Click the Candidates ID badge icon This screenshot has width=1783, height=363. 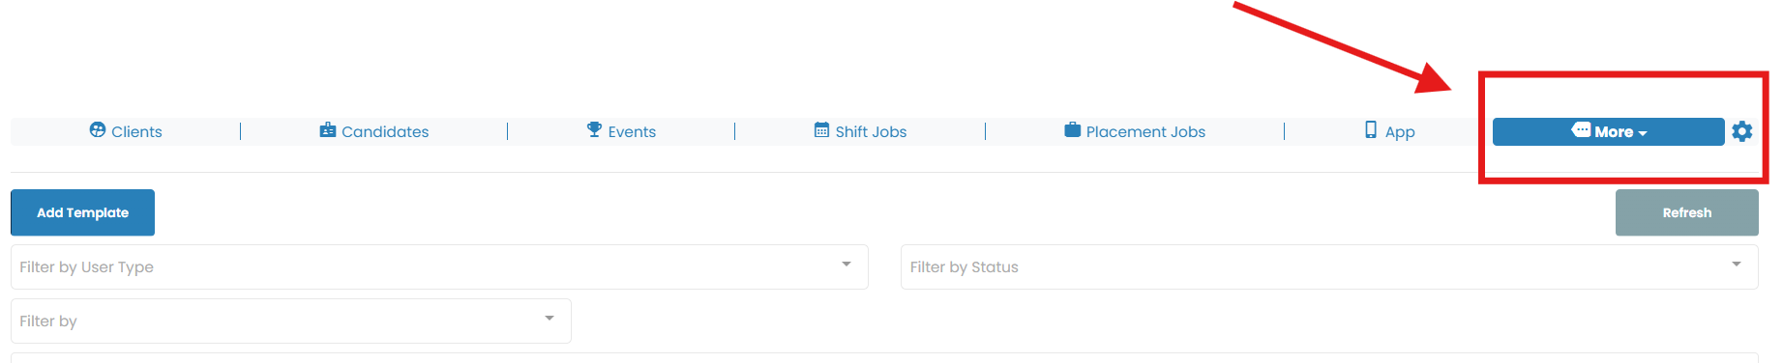[328, 129]
